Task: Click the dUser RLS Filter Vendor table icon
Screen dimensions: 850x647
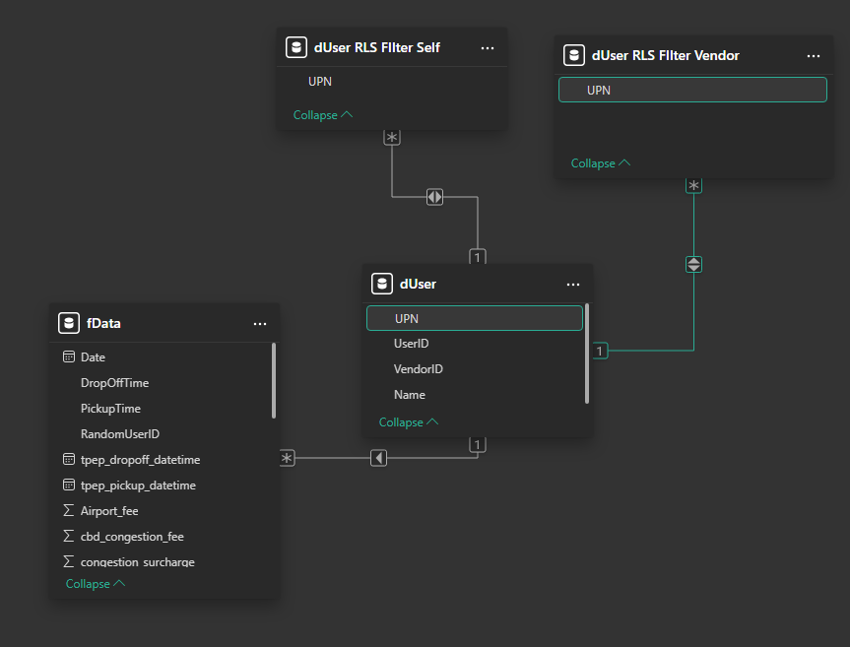Action: [x=573, y=56]
